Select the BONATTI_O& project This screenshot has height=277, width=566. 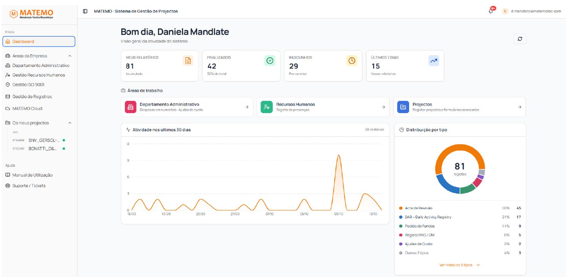(39, 149)
